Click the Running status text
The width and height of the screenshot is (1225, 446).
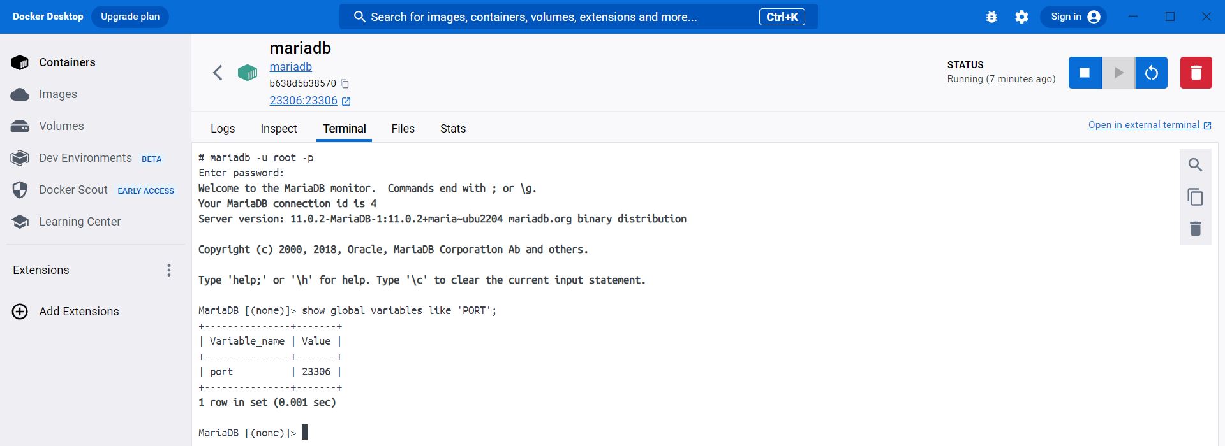pos(1001,79)
